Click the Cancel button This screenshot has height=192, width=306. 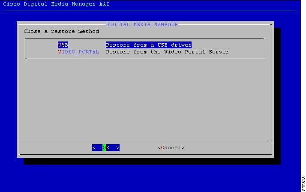171,148
